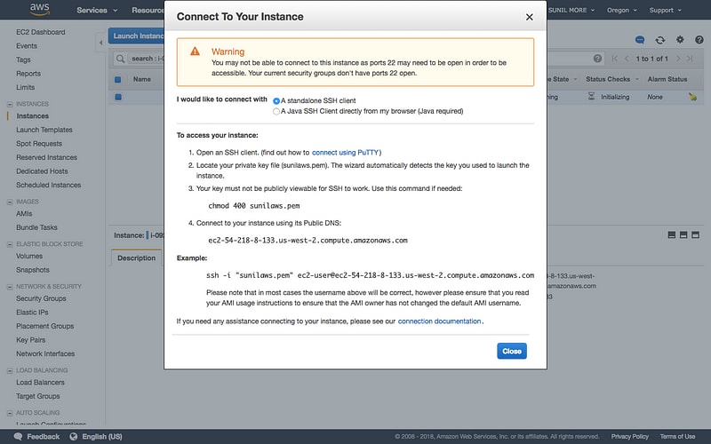Open Volumes in sidebar
711x444 pixels.
point(29,256)
